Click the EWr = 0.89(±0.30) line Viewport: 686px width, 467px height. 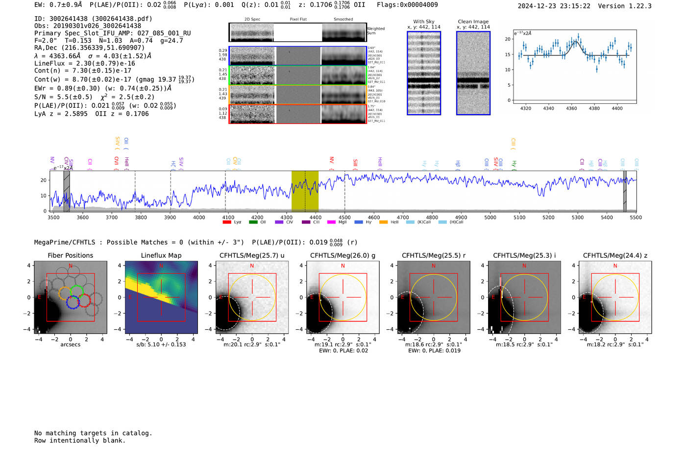tap(103, 88)
